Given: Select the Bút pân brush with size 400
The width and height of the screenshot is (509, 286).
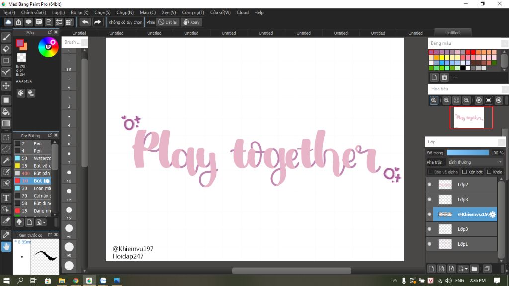Looking at the screenshot, I should click(x=32, y=173).
